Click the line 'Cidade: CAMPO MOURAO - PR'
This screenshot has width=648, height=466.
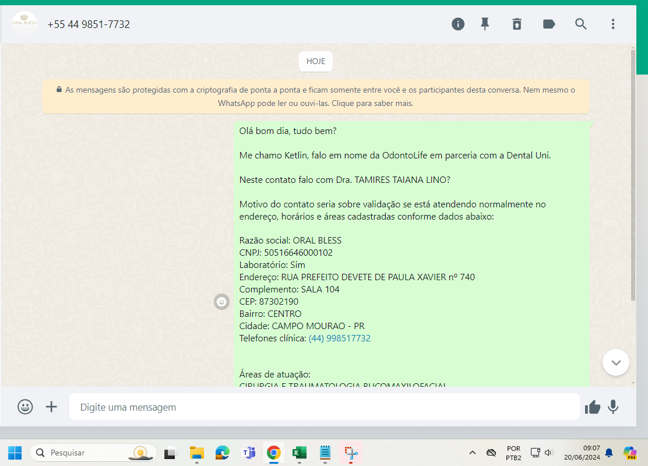click(302, 326)
